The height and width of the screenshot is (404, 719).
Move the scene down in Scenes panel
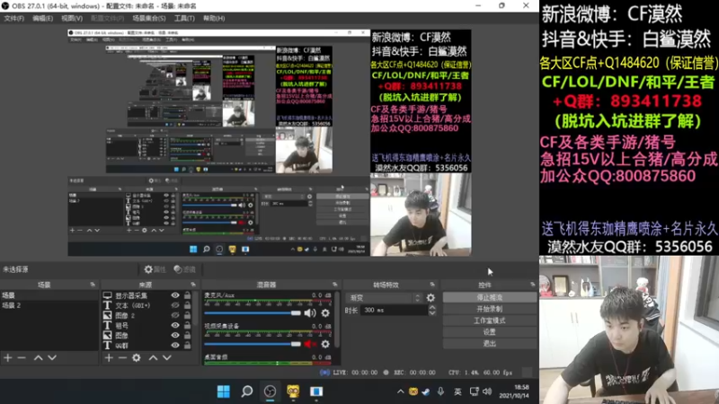[x=52, y=357]
